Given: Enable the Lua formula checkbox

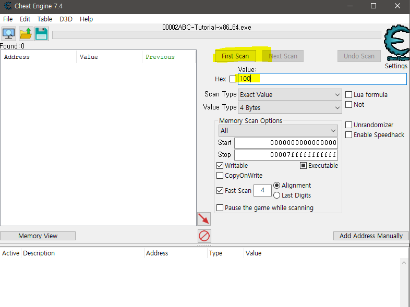Looking at the screenshot, I should 349,94.
